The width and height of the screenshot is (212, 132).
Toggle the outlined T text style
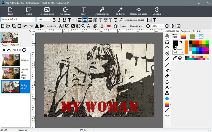coord(100,20)
